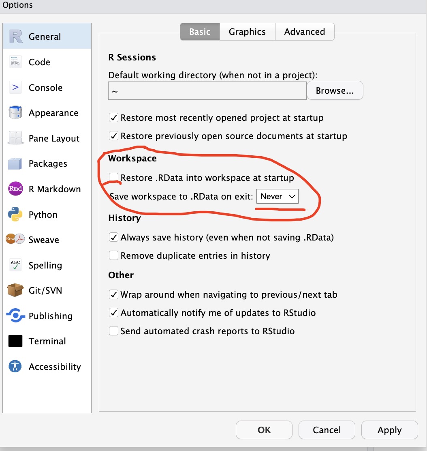The height and width of the screenshot is (451, 427).
Task: Open the Sweave icon
Action: coord(15,239)
